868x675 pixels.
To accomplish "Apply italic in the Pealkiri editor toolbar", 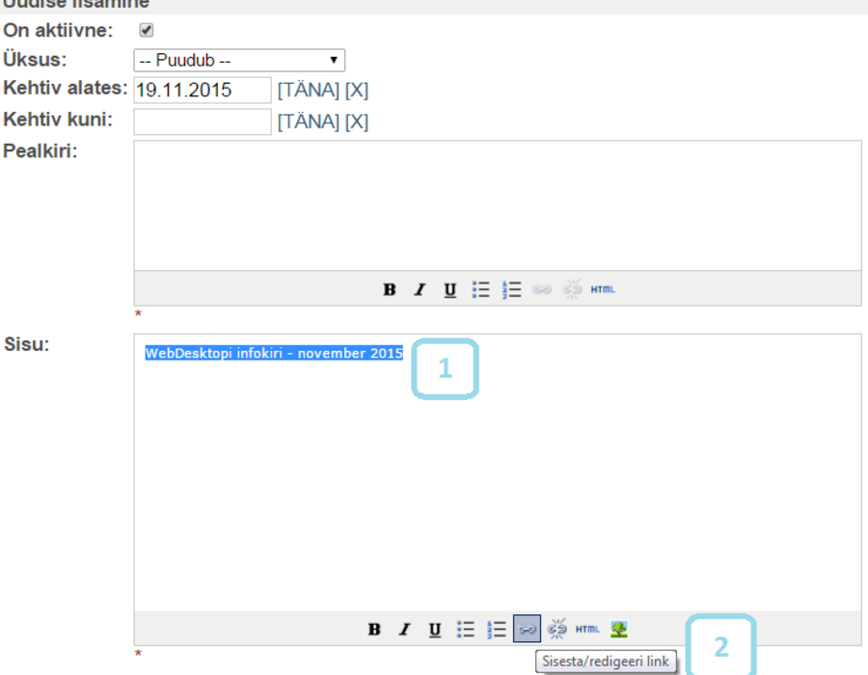I will pyautogui.click(x=420, y=289).
